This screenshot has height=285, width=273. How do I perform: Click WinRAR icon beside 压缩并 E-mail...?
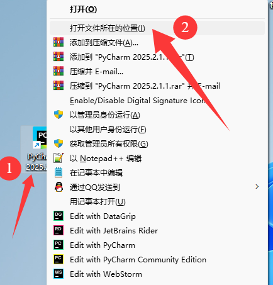click(58, 71)
